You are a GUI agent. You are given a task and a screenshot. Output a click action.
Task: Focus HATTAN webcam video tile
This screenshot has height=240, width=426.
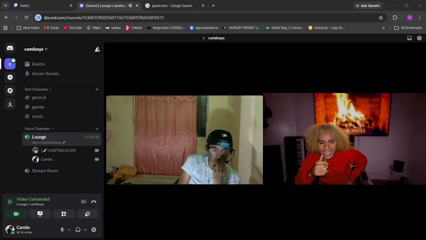(x=185, y=140)
